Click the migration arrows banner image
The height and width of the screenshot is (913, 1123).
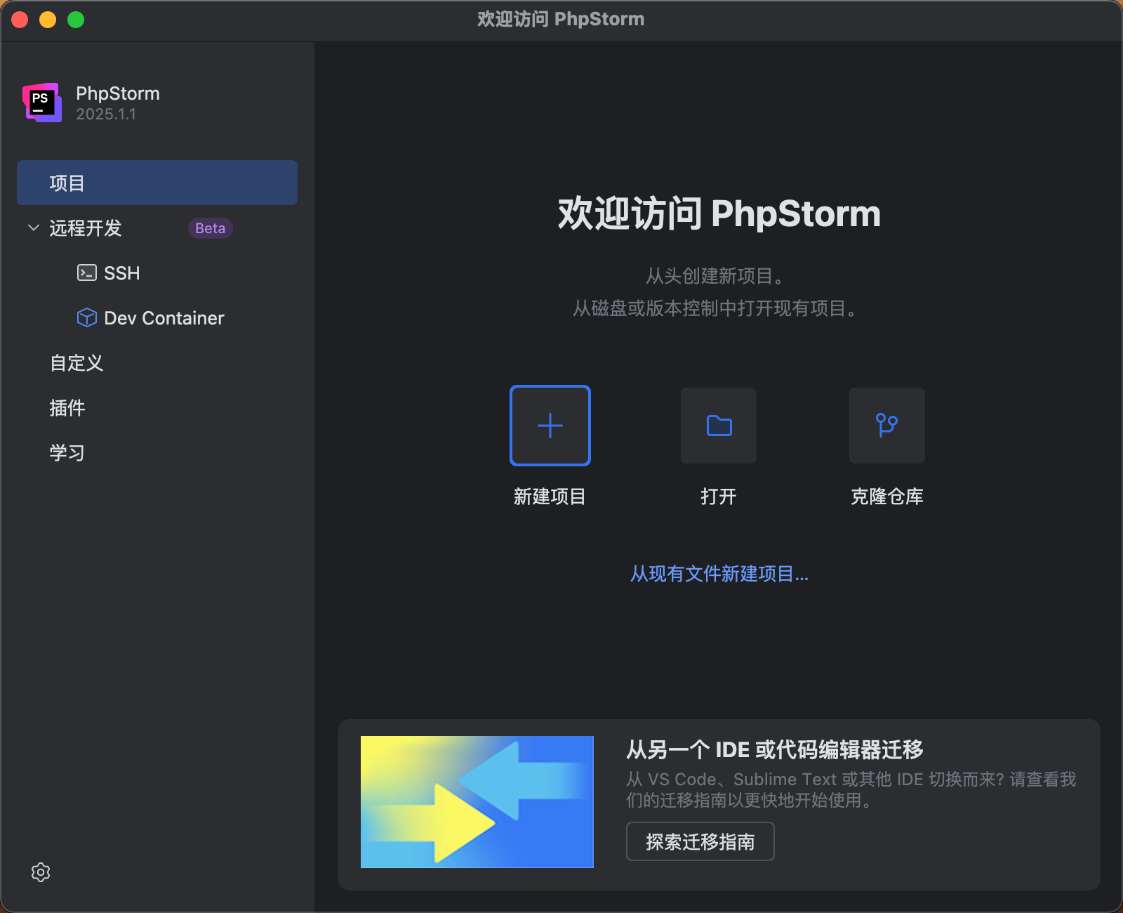[477, 802]
